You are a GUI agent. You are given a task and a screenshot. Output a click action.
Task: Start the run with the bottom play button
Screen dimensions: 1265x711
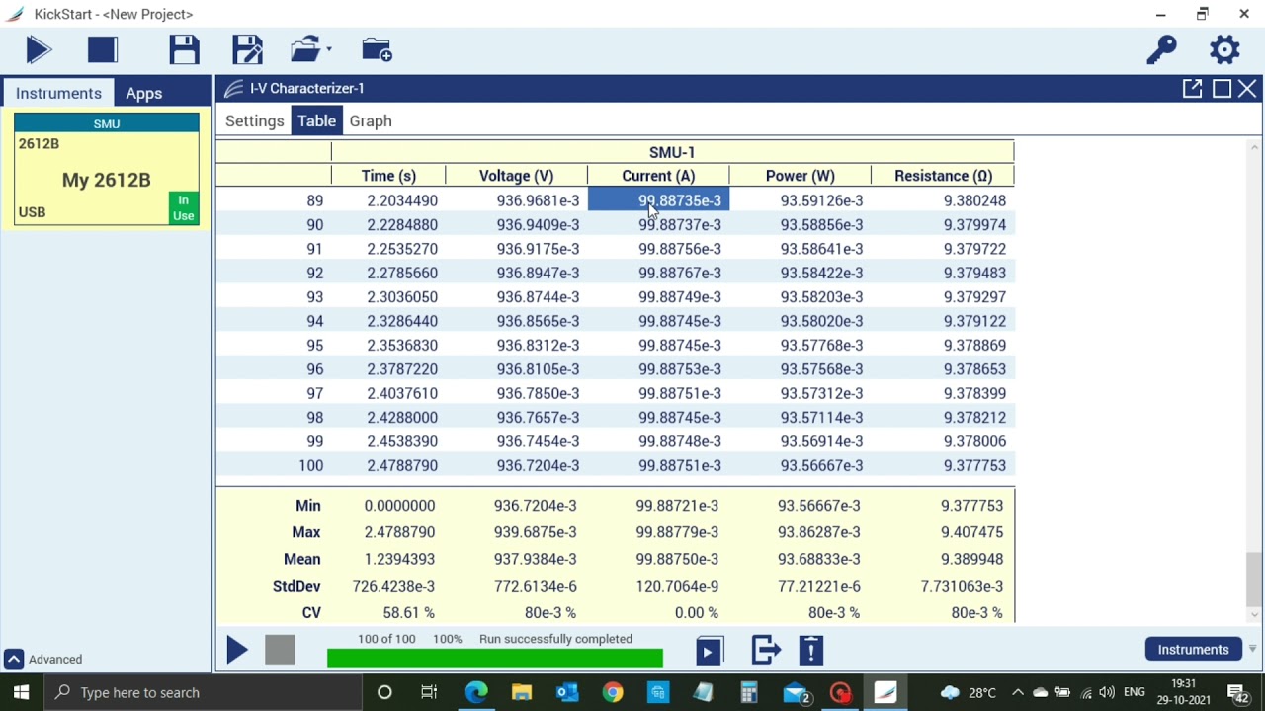237,650
